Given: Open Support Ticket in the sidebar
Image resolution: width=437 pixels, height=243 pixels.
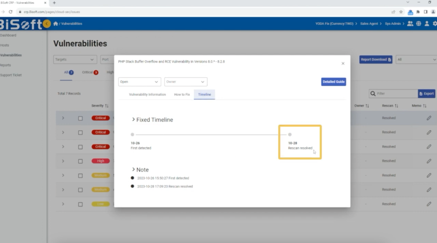Looking at the screenshot, I should click(x=11, y=75).
